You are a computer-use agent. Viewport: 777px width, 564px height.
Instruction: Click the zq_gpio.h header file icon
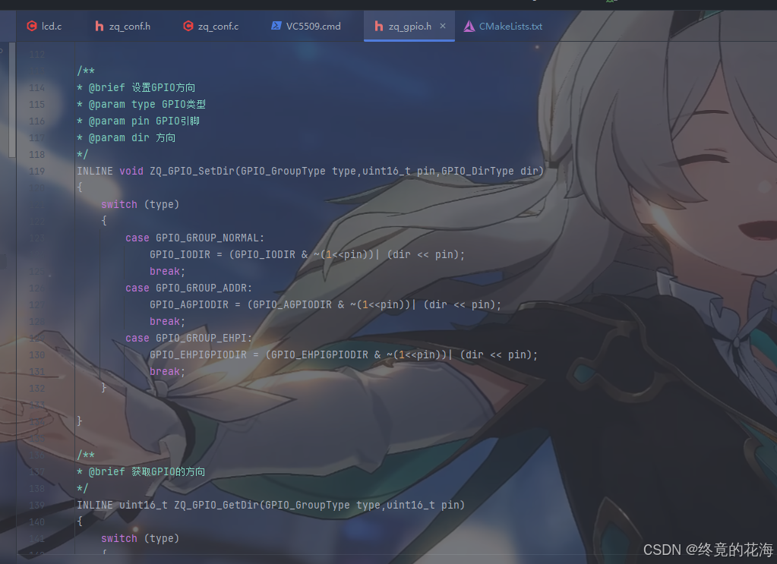point(378,27)
